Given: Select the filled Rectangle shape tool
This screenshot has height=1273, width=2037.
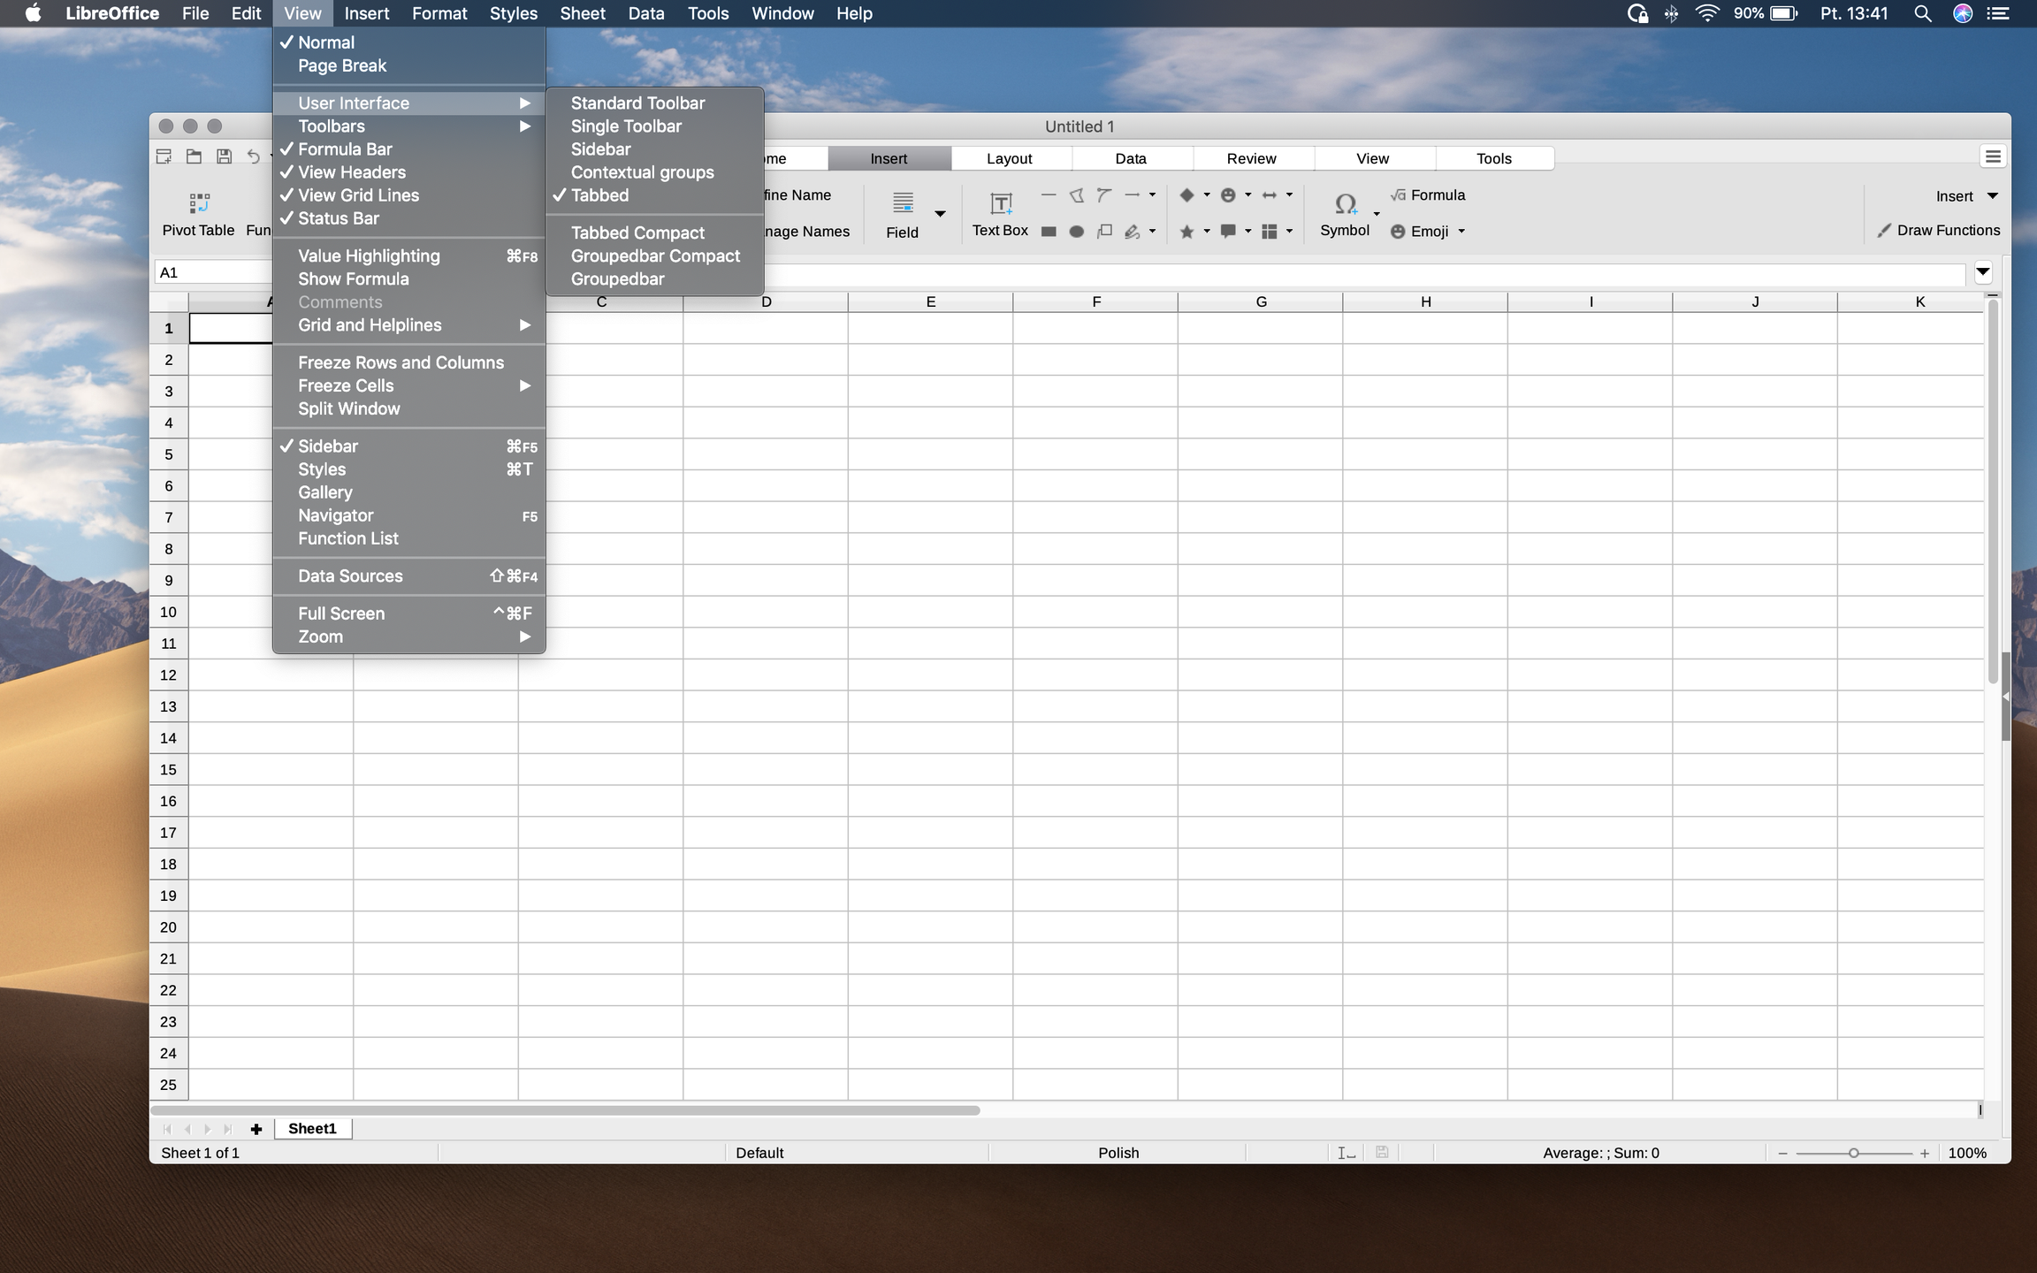Looking at the screenshot, I should point(1049,232).
